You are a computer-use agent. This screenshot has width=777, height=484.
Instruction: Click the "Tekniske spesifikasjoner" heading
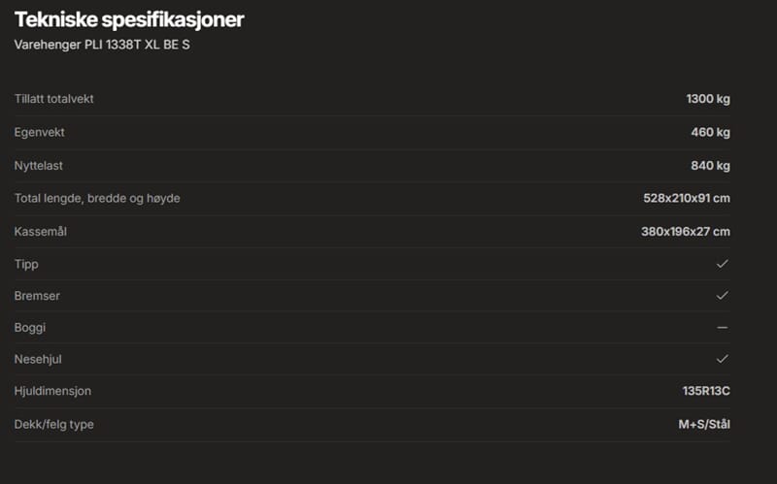pos(129,19)
